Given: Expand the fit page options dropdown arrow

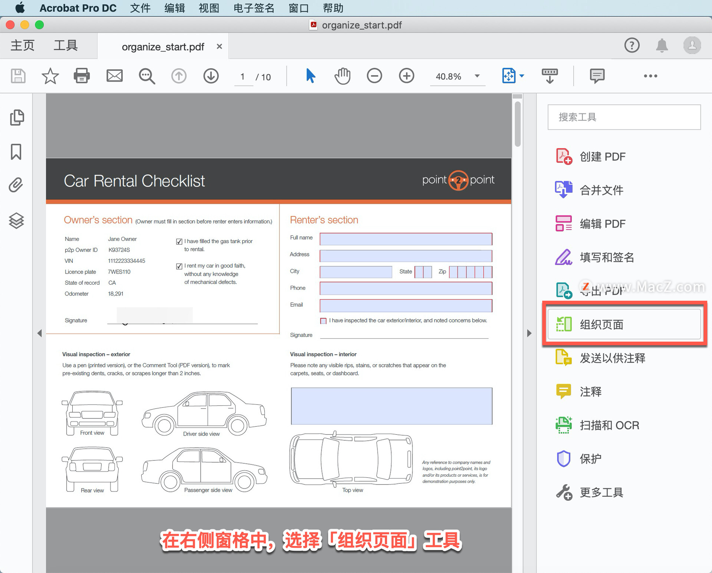Looking at the screenshot, I should pos(522,76).
